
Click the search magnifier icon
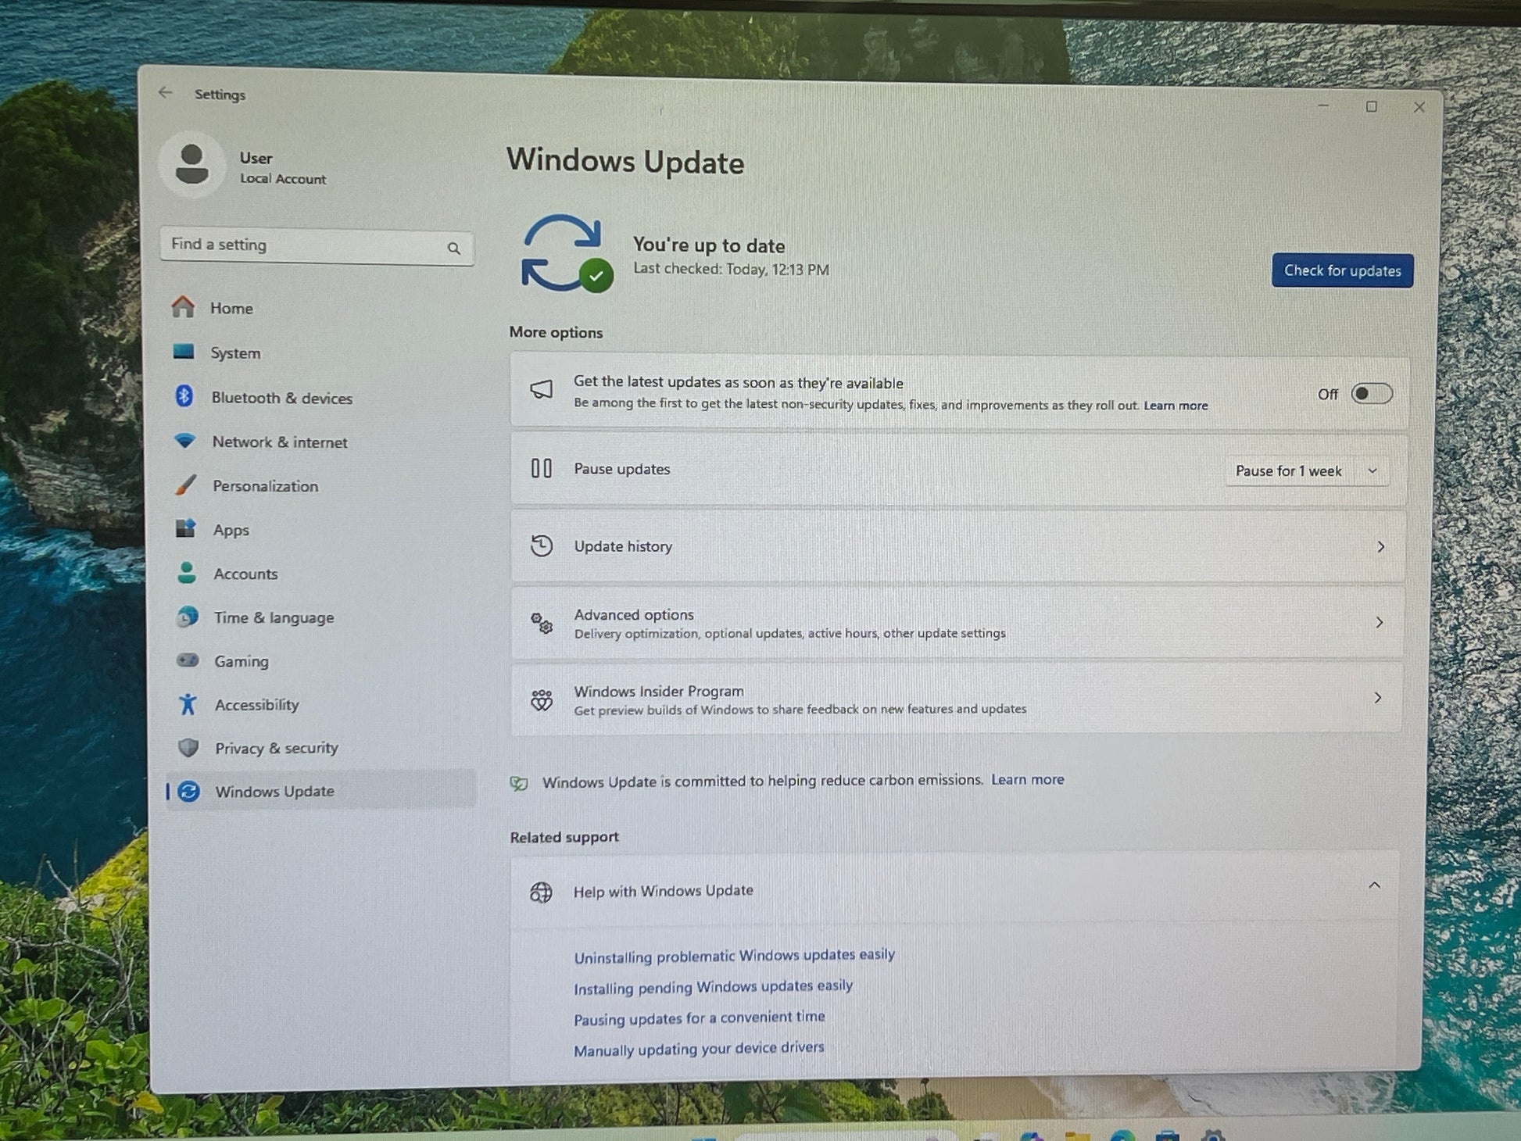[454, 249]
